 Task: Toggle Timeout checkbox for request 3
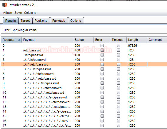(118, 59)
